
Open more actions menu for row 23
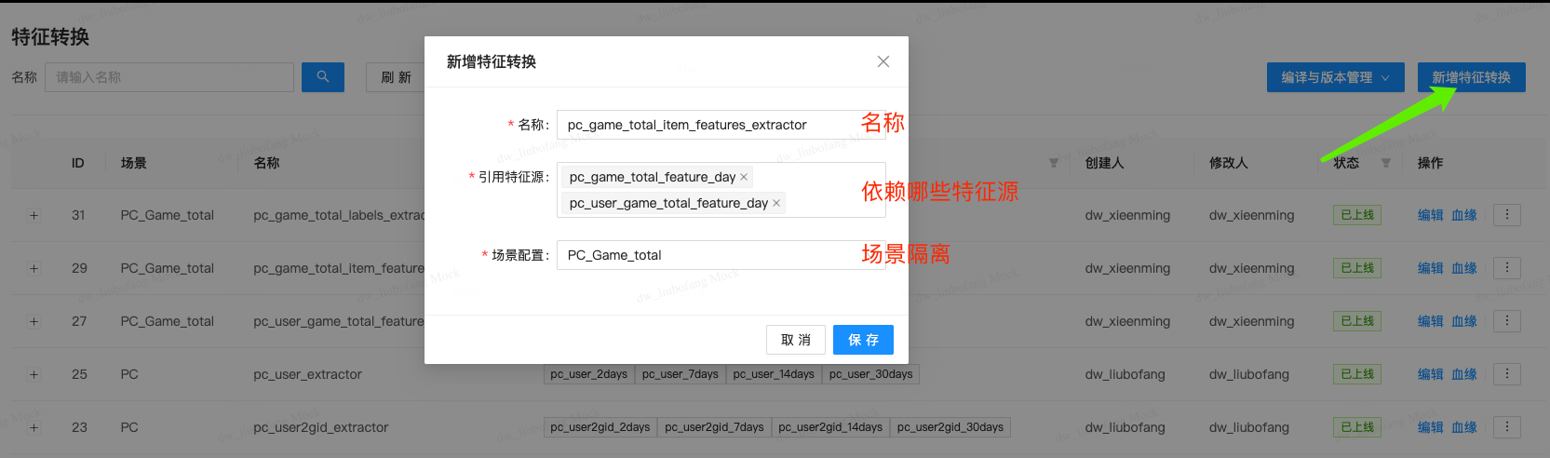(x=1506, y=427)
